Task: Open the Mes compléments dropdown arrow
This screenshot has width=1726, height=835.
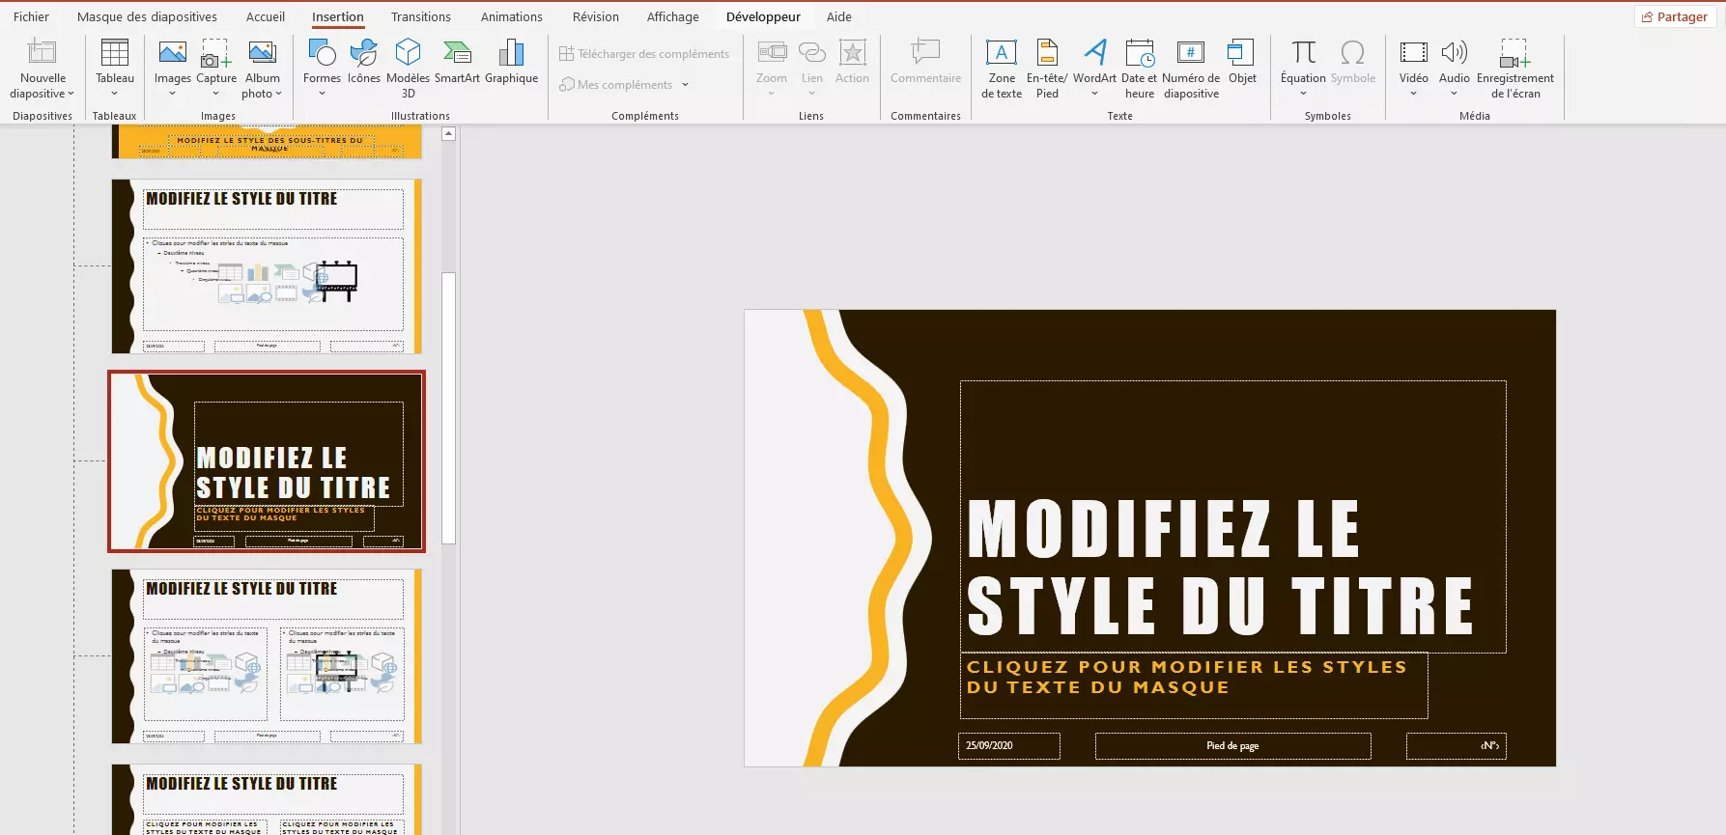Action: [x=685, y=85]
